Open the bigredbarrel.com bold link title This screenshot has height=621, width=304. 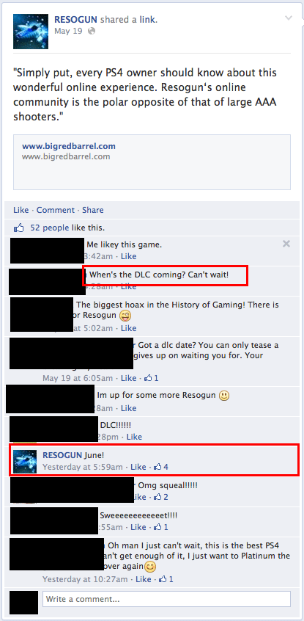[69, 146]
